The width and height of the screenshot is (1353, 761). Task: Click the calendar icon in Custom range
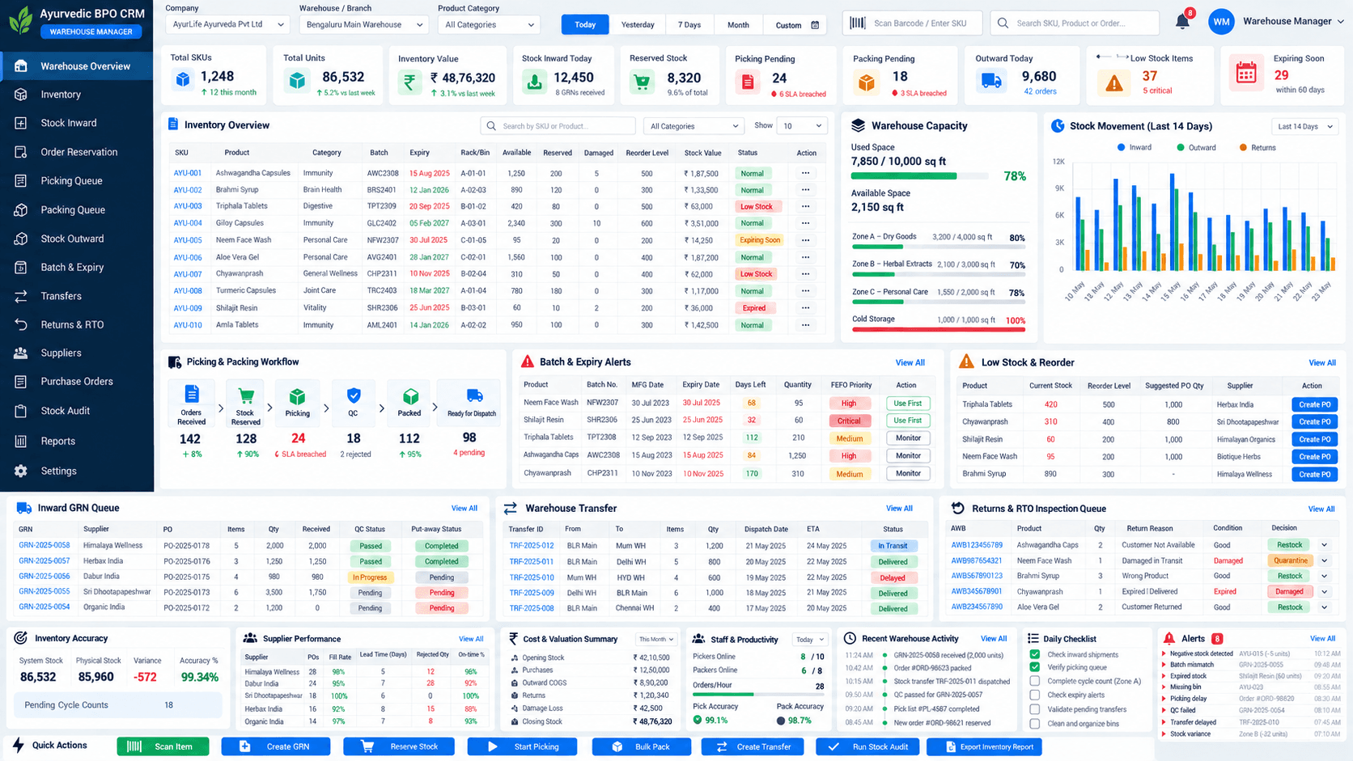click(815, 25)
